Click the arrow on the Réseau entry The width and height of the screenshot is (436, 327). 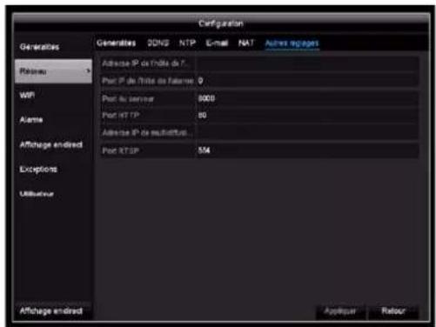tap(88, 70)
